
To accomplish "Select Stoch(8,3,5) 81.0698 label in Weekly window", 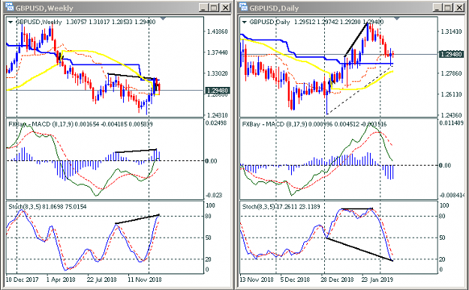I will click(47, 207).
